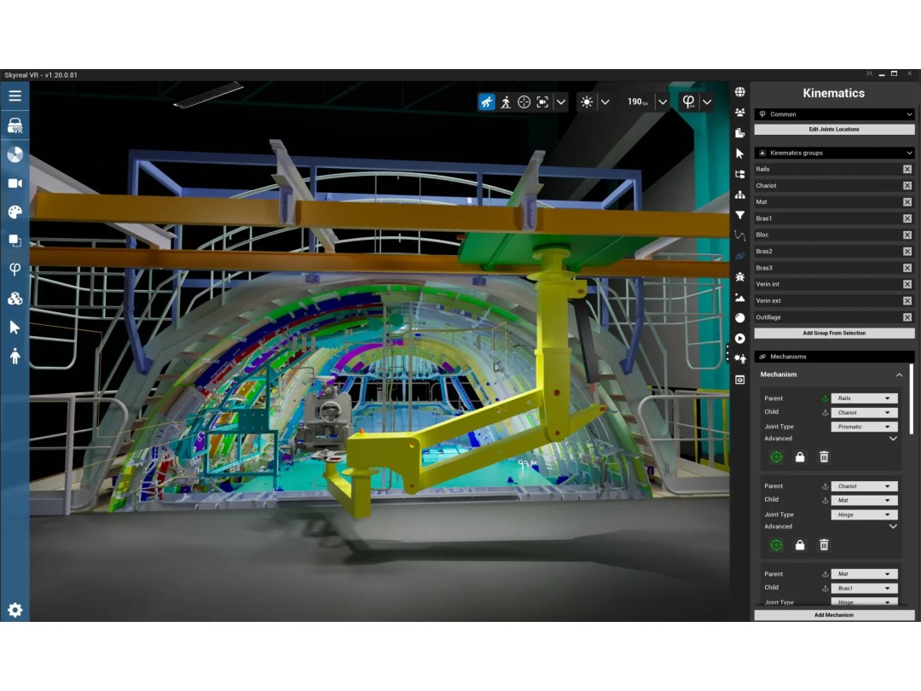Select the color palette icon in the left sidebar

(x=14, y=212)
